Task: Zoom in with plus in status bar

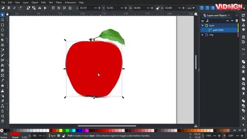Action: [x=219, y=136]
